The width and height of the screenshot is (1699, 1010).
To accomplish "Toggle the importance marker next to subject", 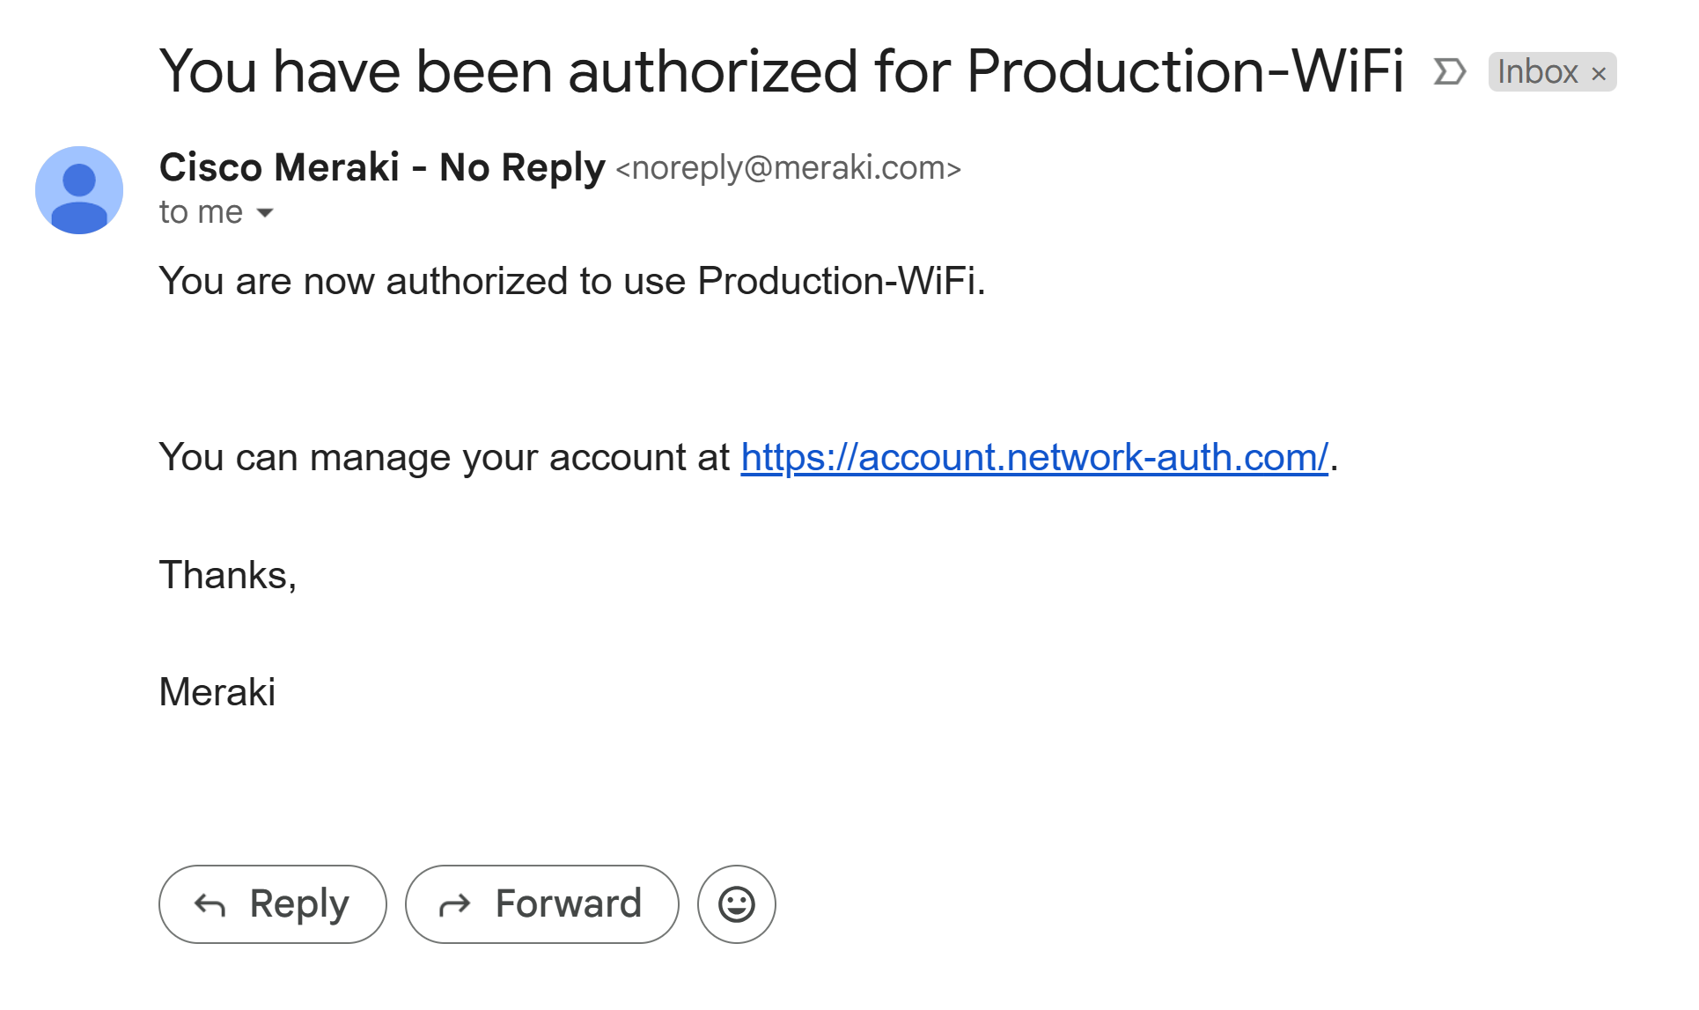I will [x=1449, y=71].
